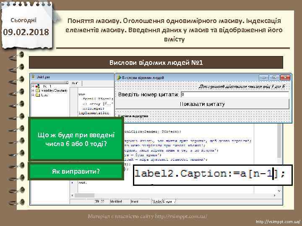302x226 pixels.
Task: Expand the Uses tree node
Action: point(33,95)
